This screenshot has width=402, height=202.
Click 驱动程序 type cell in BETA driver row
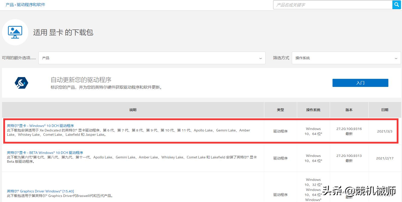(280, 158)
